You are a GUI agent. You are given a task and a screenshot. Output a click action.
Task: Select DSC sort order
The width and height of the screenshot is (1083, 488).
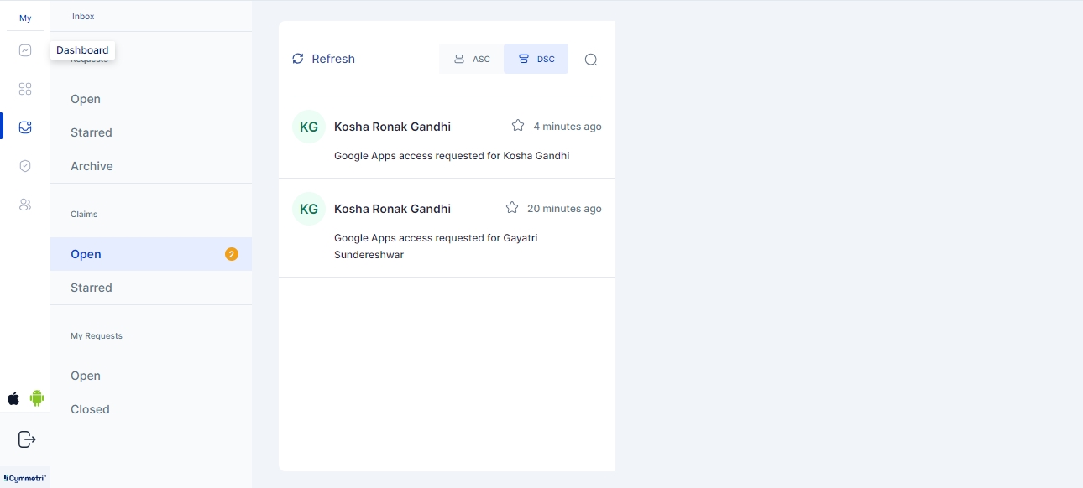click(x=536, y=59)
